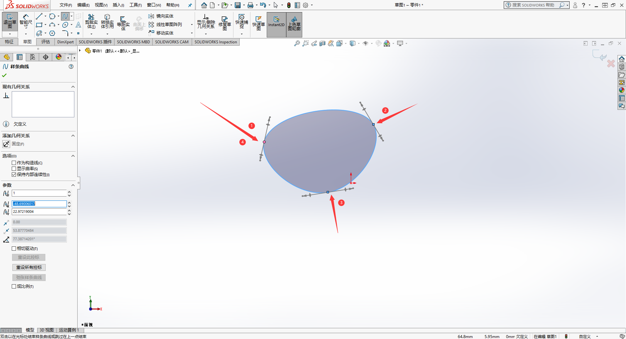Click Zoom to Fit in view toolbar
The width and height of the screenshot is (626, 339).
click(x=297, y=43)
